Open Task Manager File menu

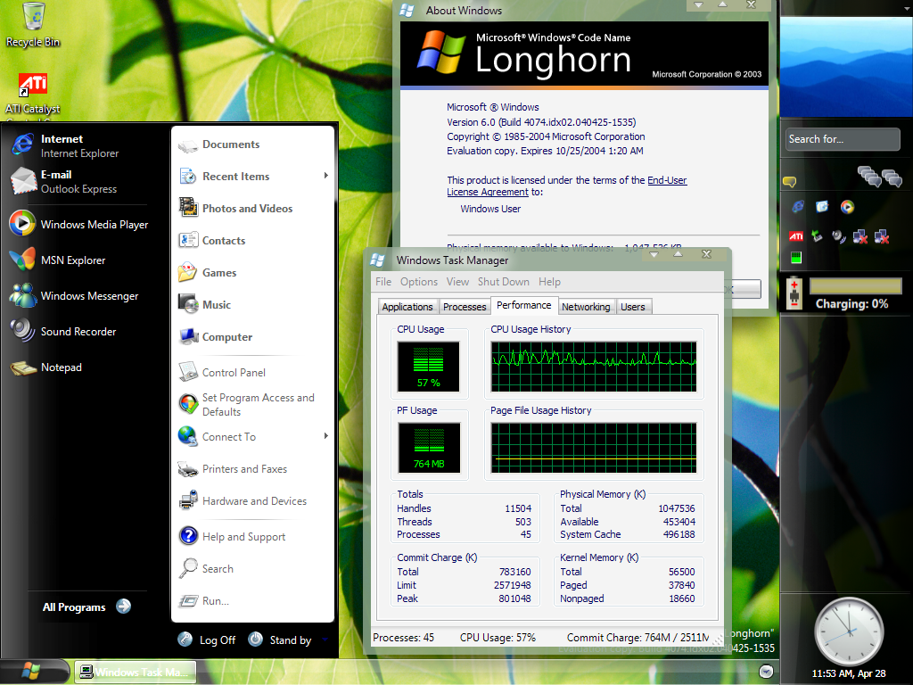click(x=383, y=282)
